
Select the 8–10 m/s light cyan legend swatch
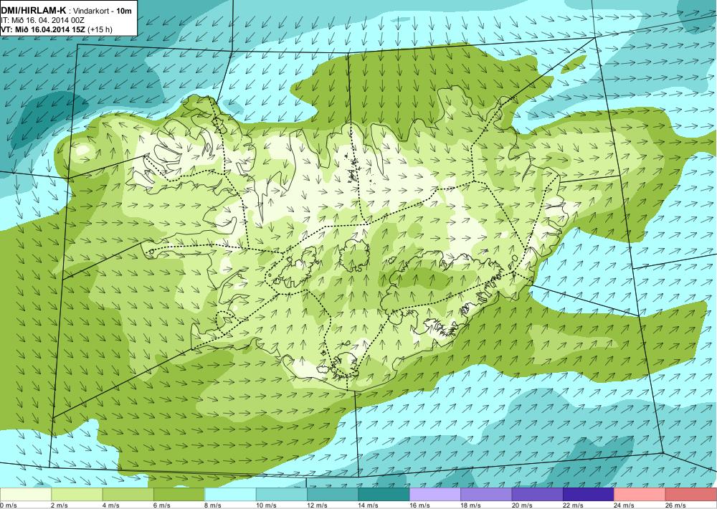230,495
